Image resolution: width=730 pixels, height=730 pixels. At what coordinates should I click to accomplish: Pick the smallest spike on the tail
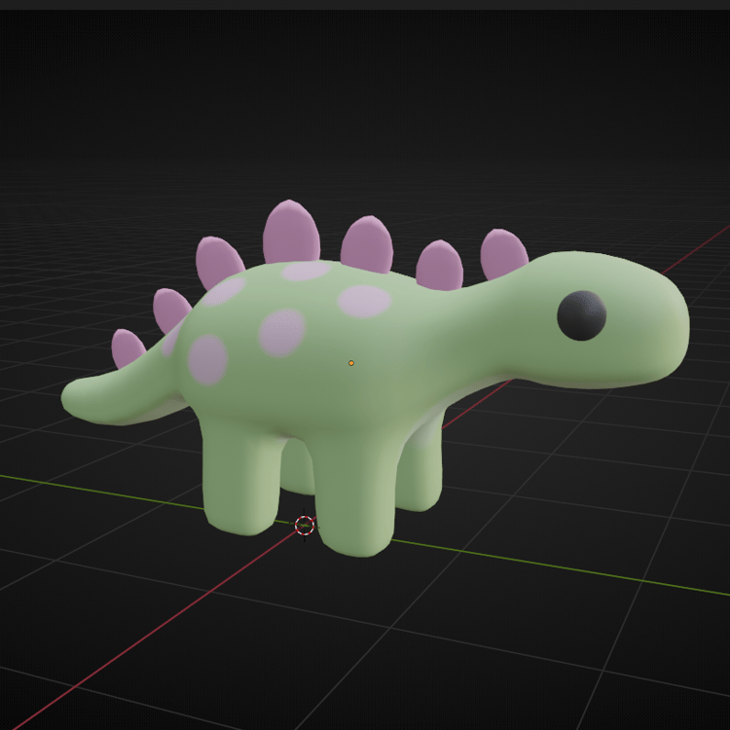(127, 347)
